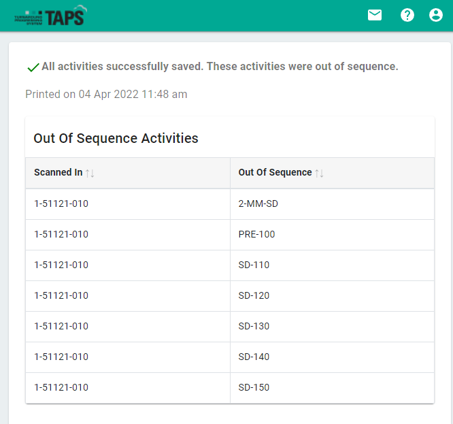The image size is (453, 424).
Task: Click the help question mark icon
Action: [407, 15]
